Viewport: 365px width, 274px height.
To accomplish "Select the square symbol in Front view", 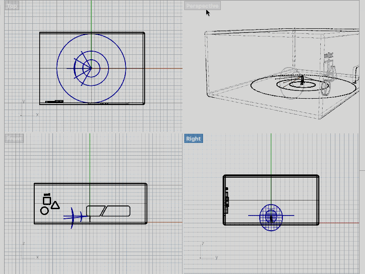I will [x=47, y=200].
